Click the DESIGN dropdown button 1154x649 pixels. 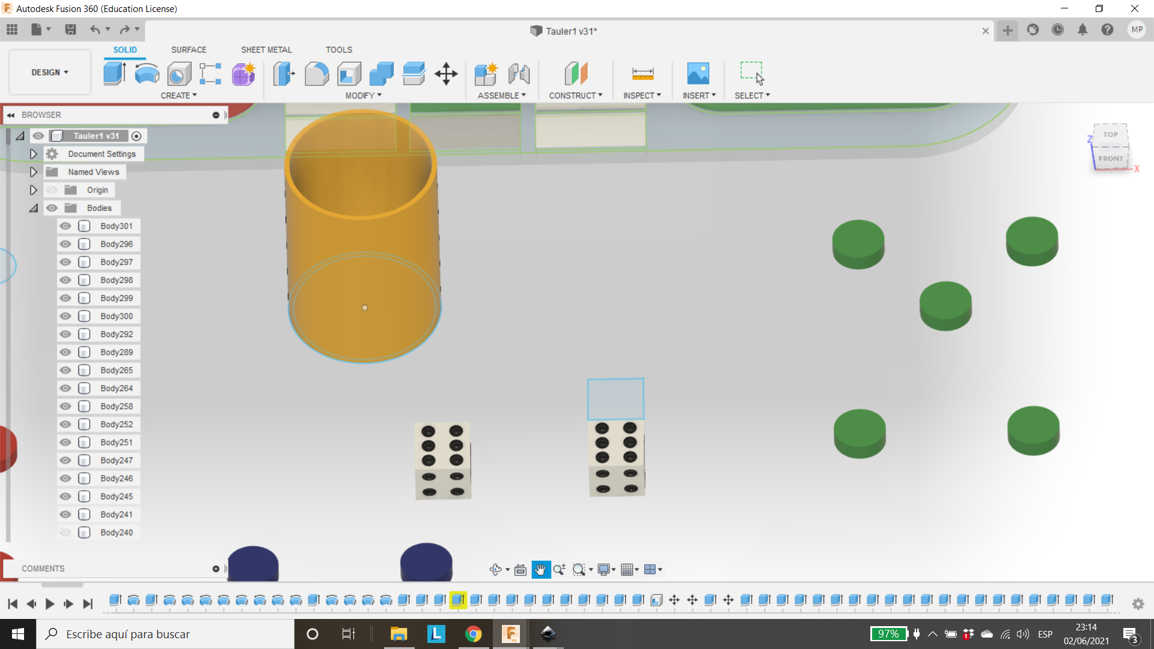point(49,72)
